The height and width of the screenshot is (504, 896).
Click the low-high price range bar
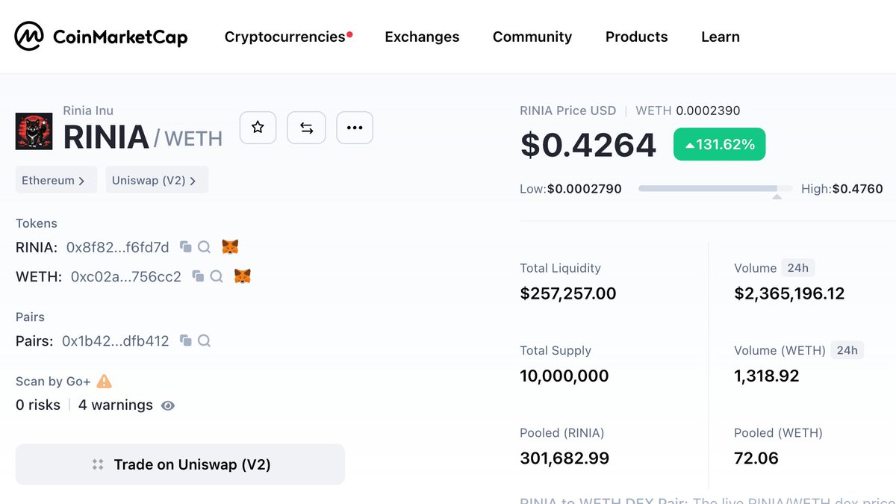tap(715, 189)
